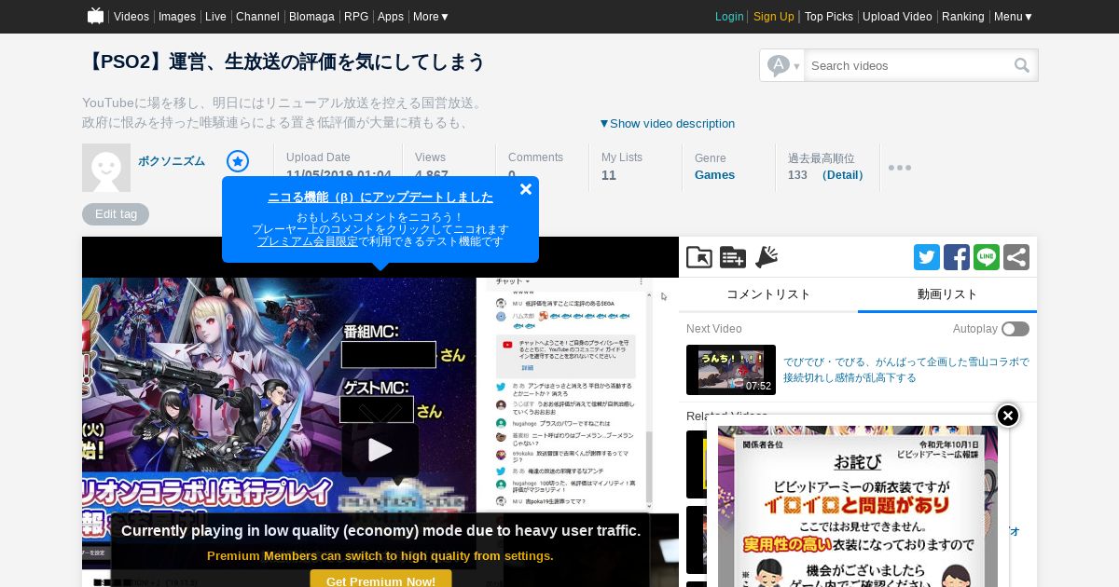The width and height of the screenshot is (1119, 587).
Task: Share video on Facebook
Action: [957, 257]
